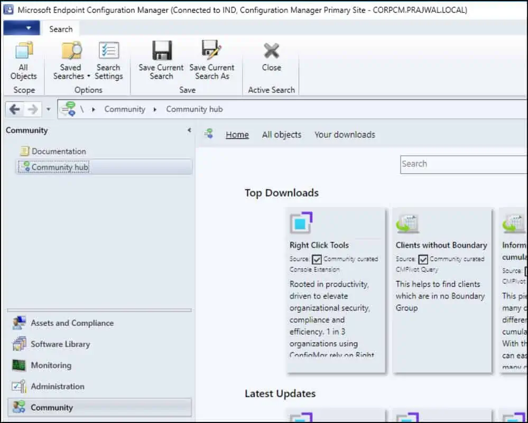Click Save Current Search As icon
Viewport: 528px width, 423px height.
pos(211,51)
